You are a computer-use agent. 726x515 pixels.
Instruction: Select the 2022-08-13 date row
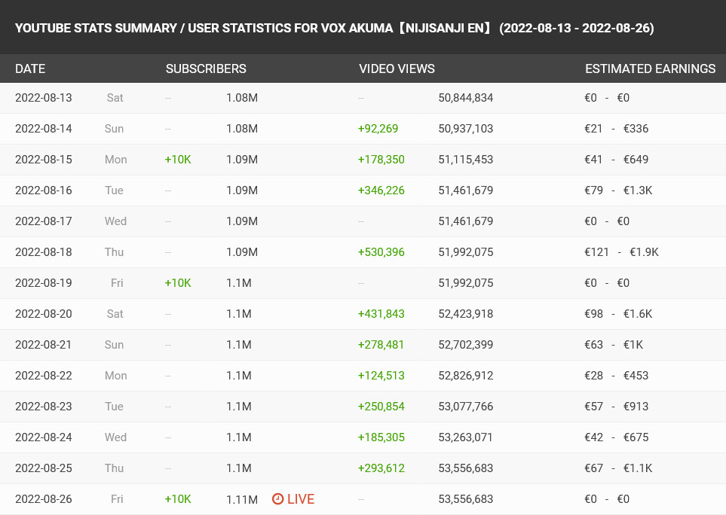(x=363, y=98)
